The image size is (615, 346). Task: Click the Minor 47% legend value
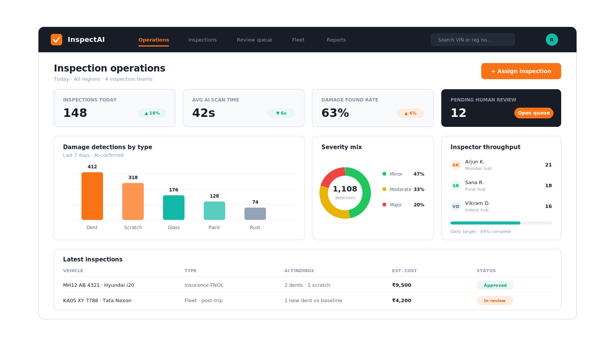[x=419, y=174]
